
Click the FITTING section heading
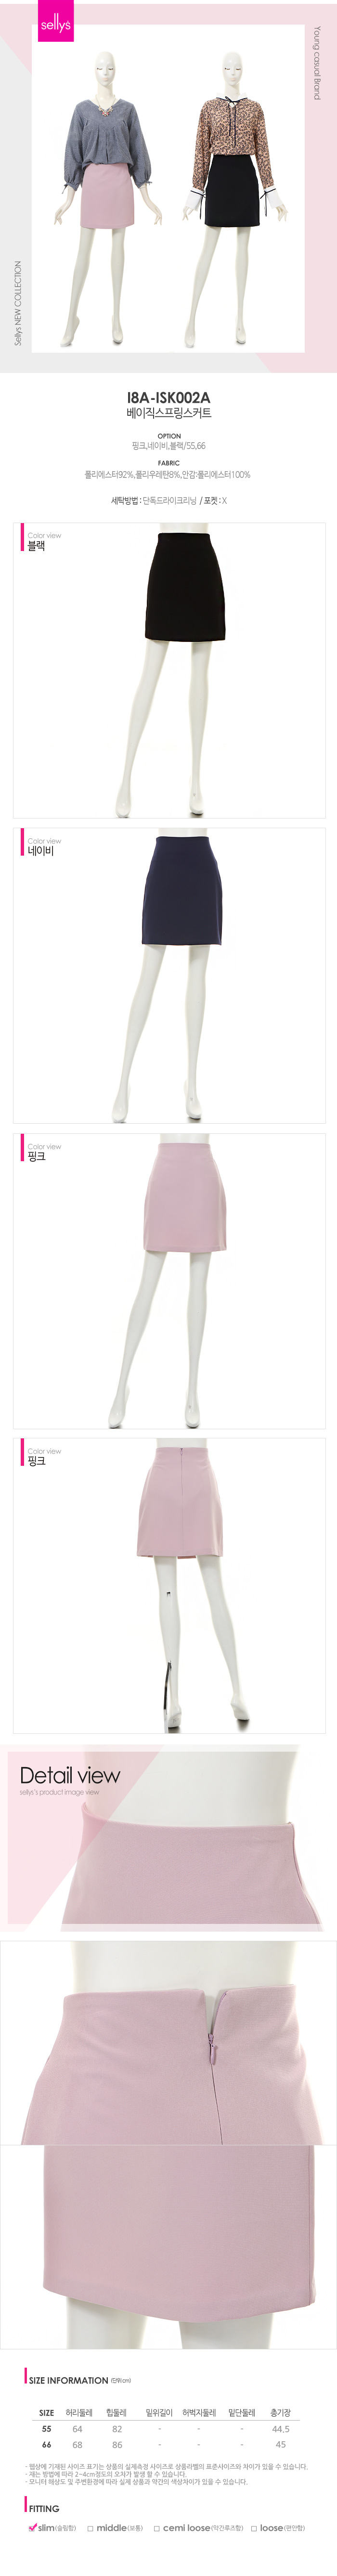44,2508
